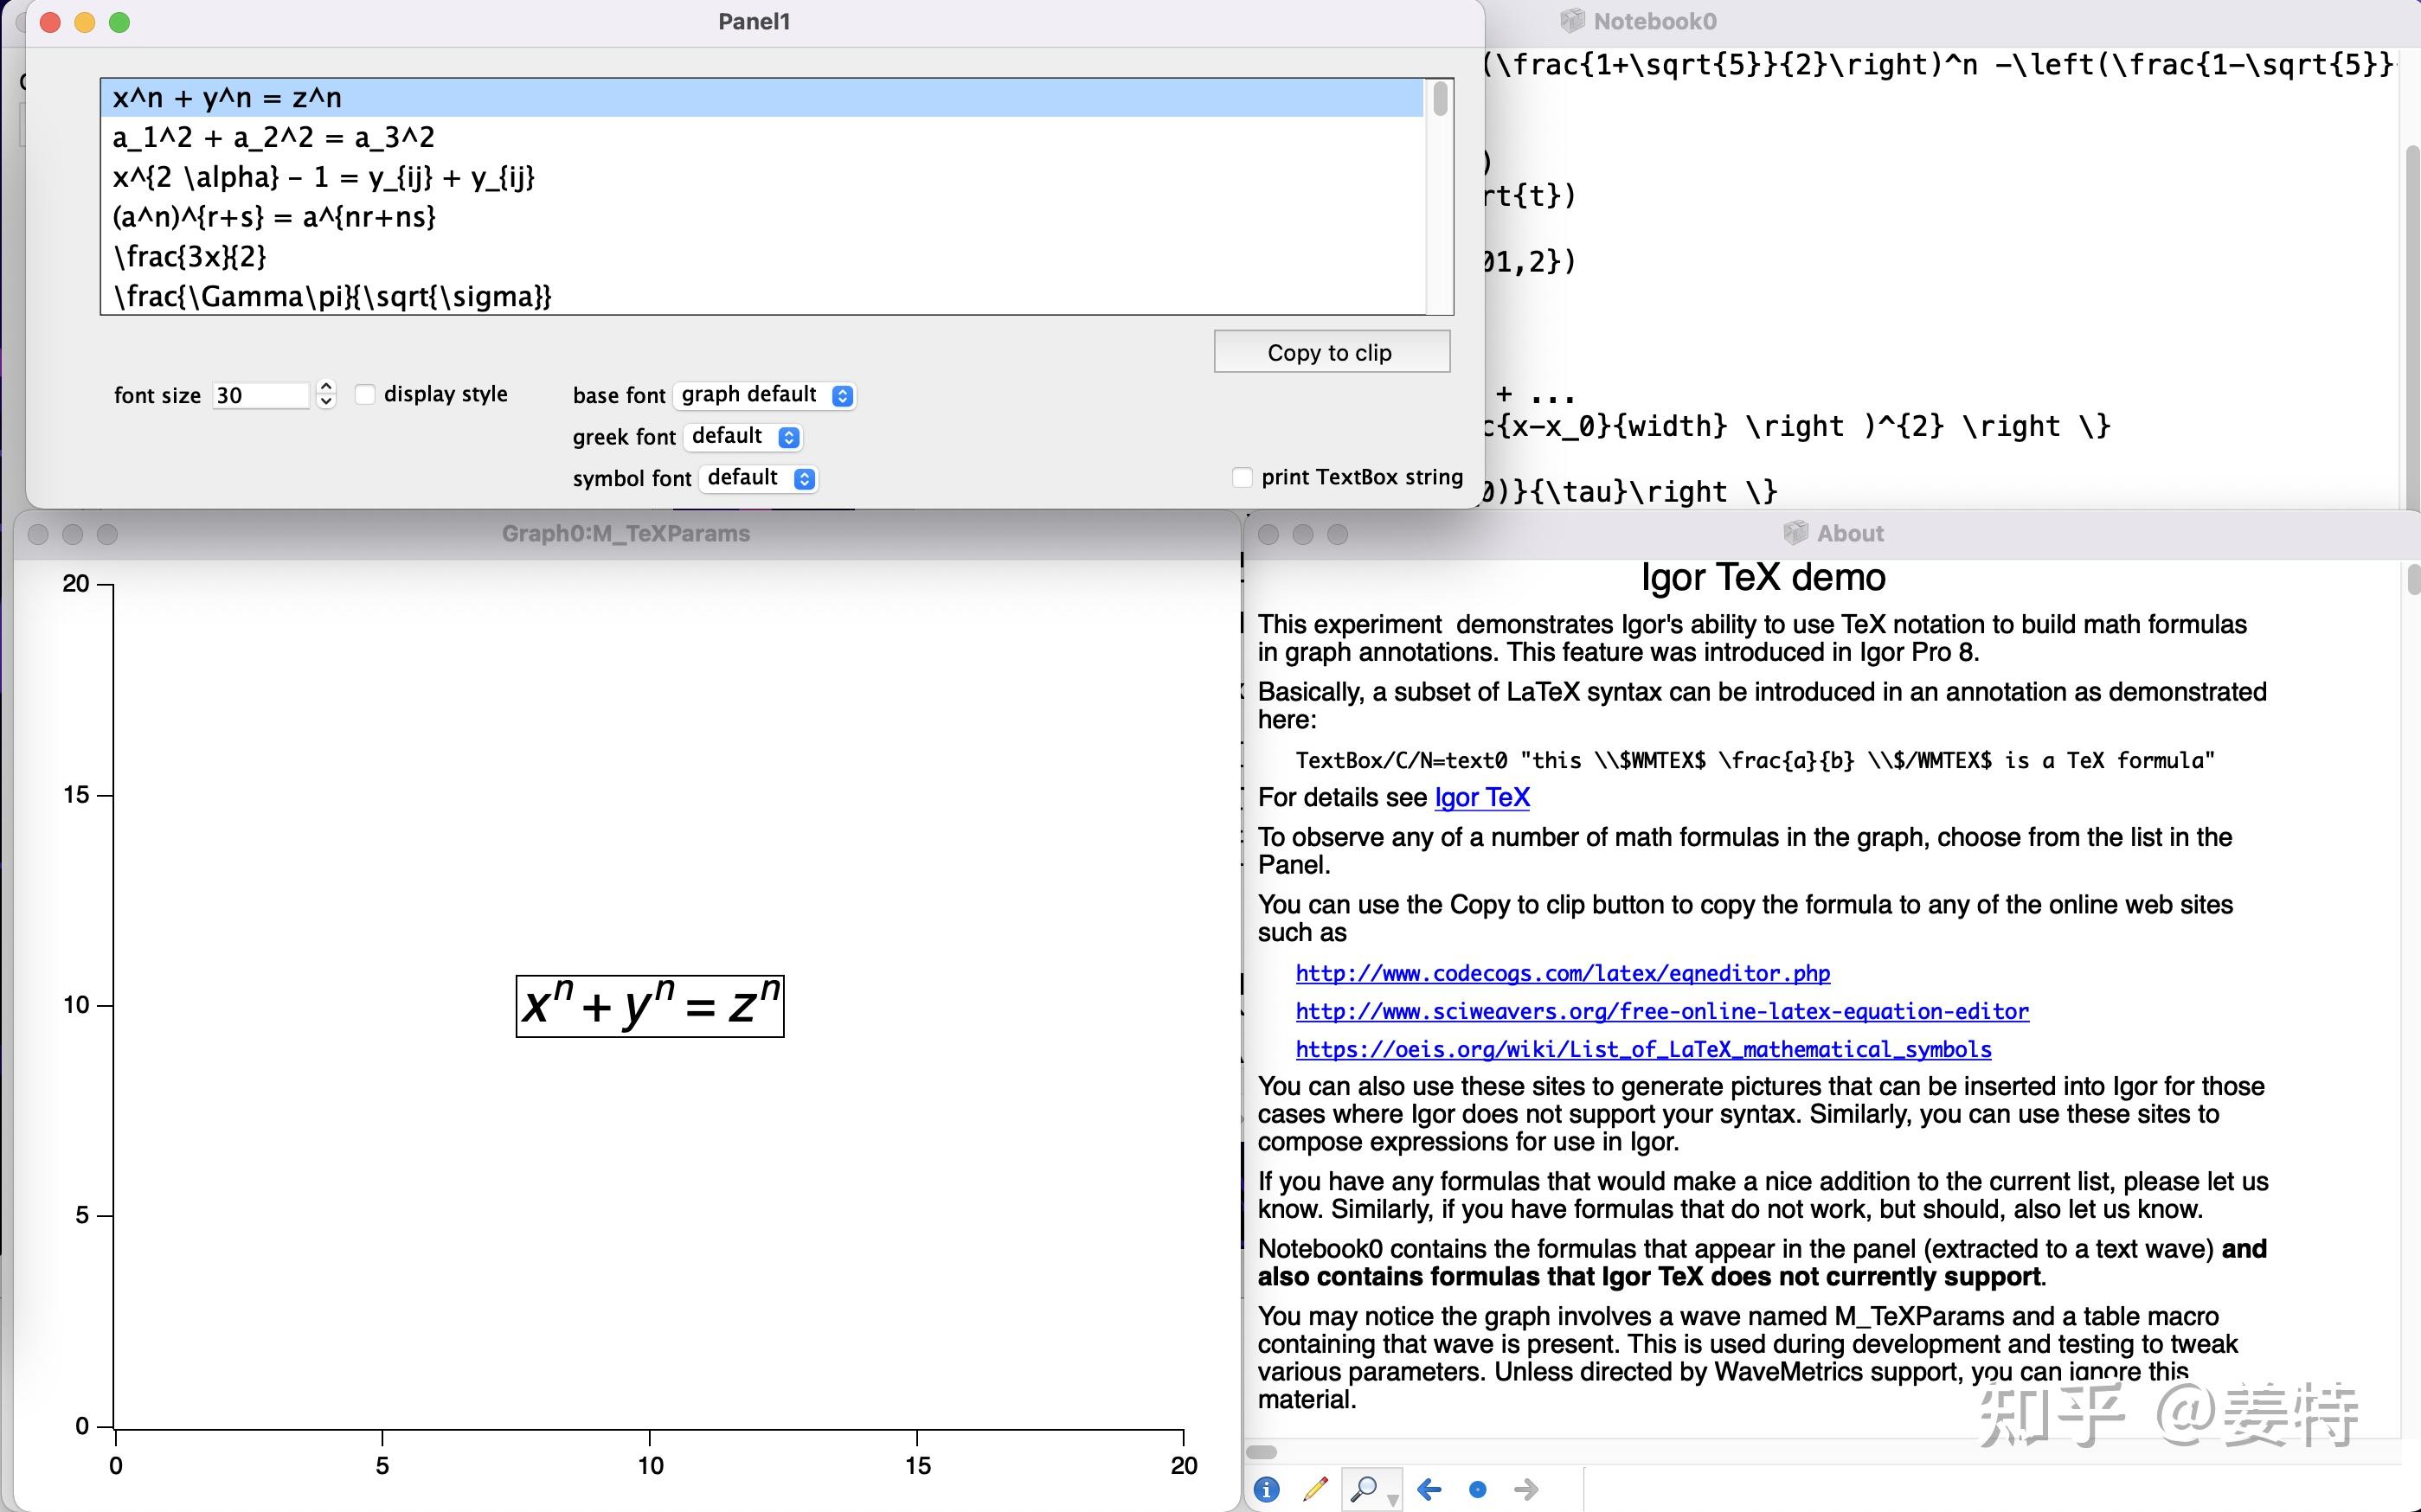This screenshot has width=2421, height=1512.
Task: Open the base font dropdown
Action: (765, 395)
